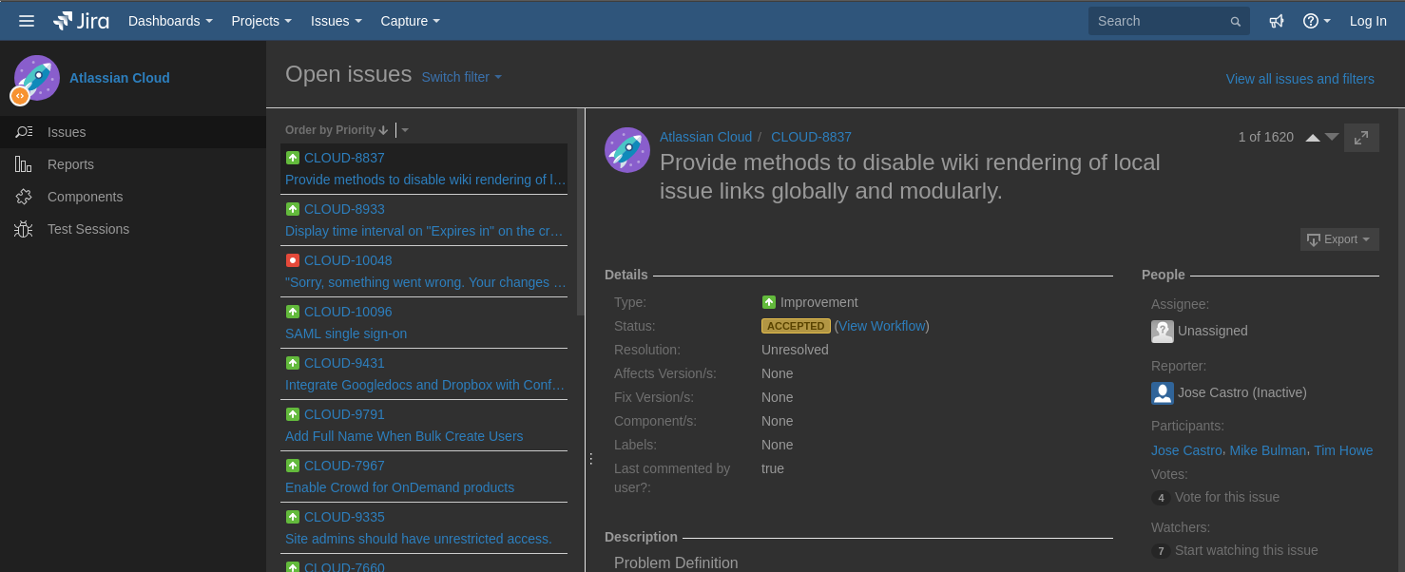This screenshot has width=1405, height=572.
Task: Open the Capture menu
Action: coord(410,20)
